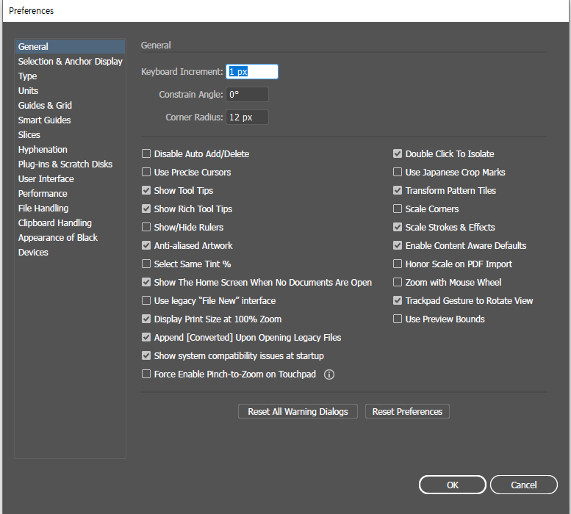Toggle Display Print Size at 100% Zoom
This screenshot has height=514, width=571.
pyautogui.click(x=146, y=319)
